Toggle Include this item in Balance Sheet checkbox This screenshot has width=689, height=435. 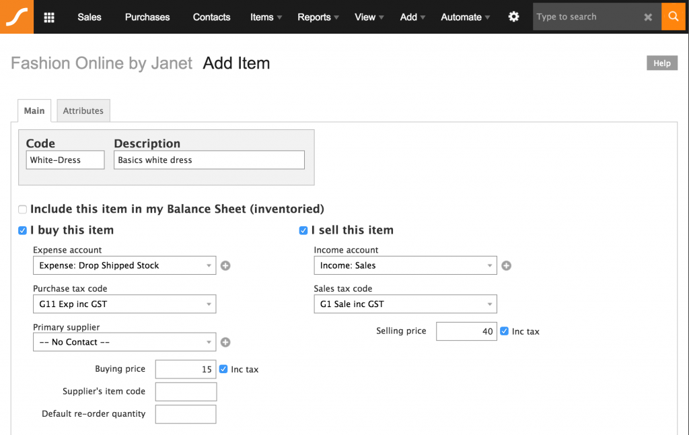pyautogui.click(x=22, y=209)
